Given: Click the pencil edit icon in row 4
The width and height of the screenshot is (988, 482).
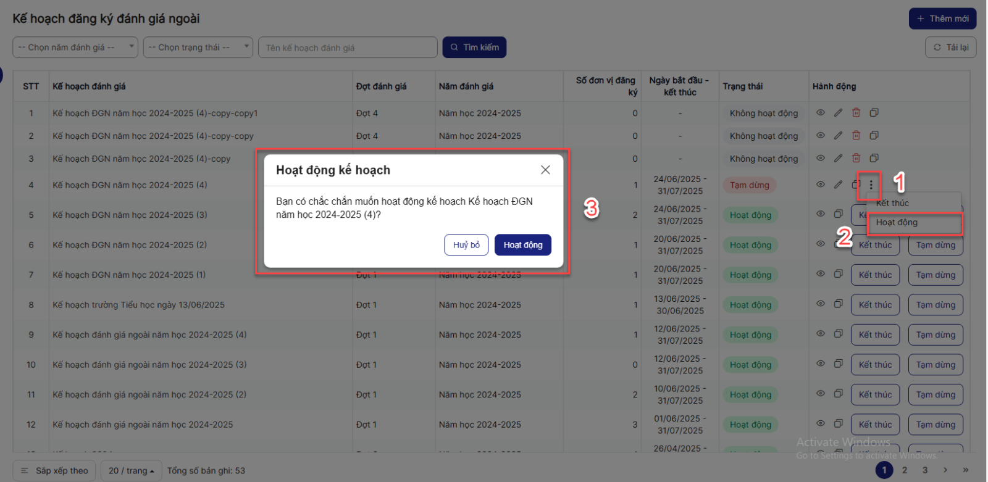Looking at the screenshot, I should (838, 185).
